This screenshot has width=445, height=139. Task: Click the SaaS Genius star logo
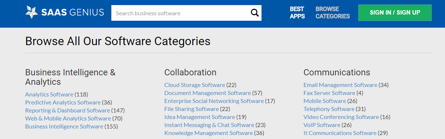[x=32, y=12]
